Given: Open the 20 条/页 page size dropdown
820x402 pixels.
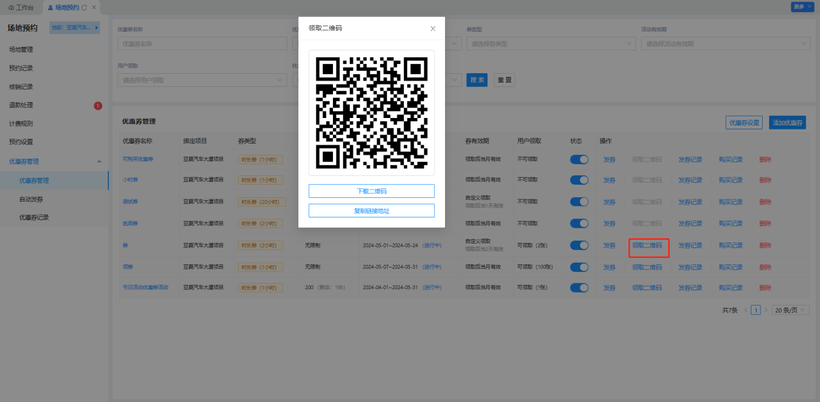Looking at the screenshot, I should (790, 310).
